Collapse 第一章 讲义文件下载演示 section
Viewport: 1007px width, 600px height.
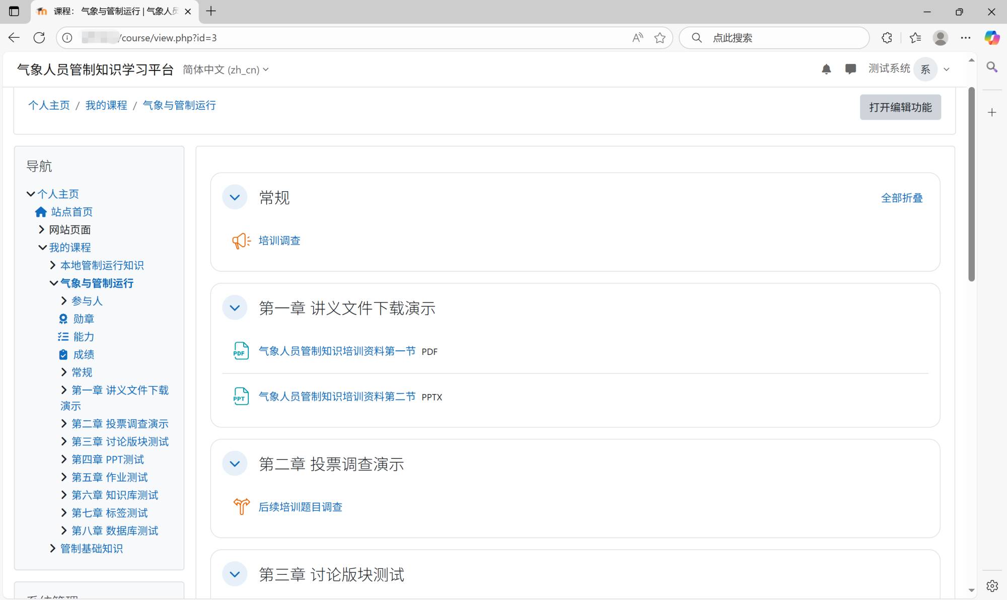coord(235,308)
